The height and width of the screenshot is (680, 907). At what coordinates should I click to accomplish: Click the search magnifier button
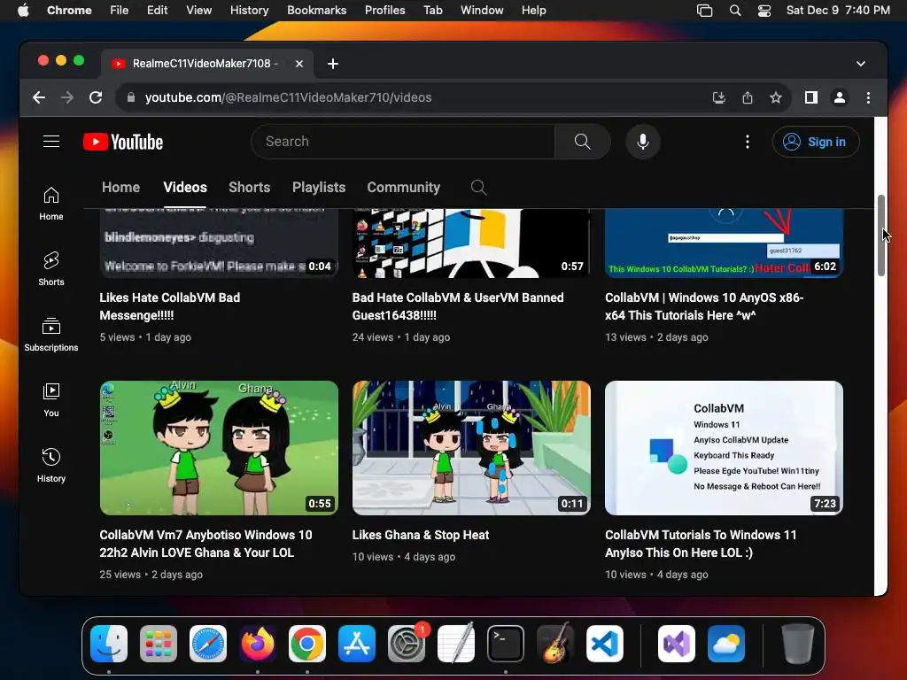(x=583, y=142)
